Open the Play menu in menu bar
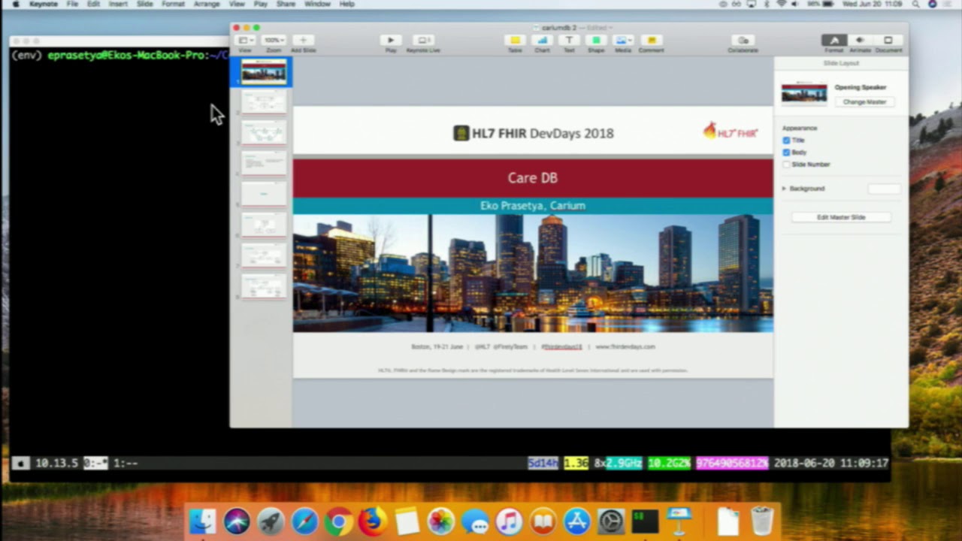962x541 pixels. pyautogui.click(x=260, y=5)
